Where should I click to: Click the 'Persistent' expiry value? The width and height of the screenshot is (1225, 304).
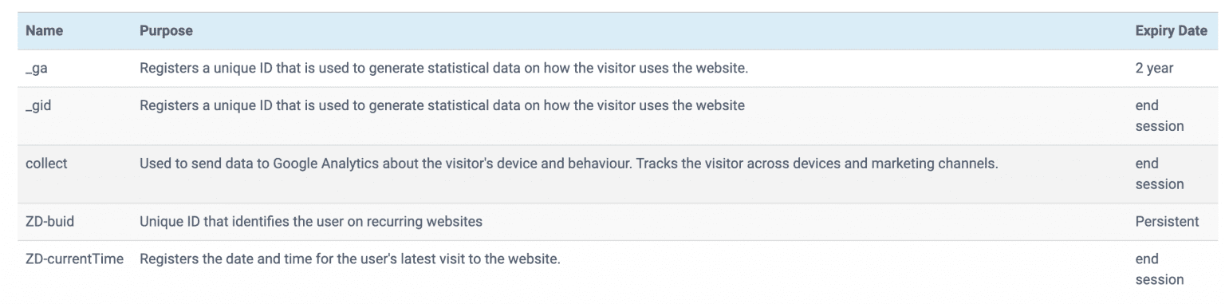1167,222
